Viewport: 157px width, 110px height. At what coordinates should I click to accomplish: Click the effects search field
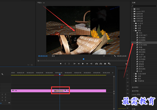click(x=144, y=6)
